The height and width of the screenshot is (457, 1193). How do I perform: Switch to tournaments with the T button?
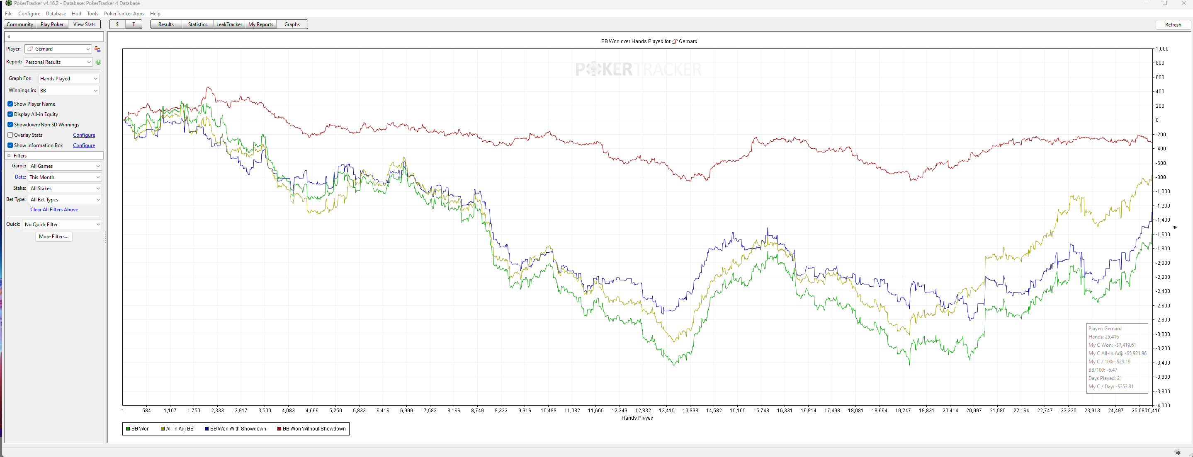134,24
